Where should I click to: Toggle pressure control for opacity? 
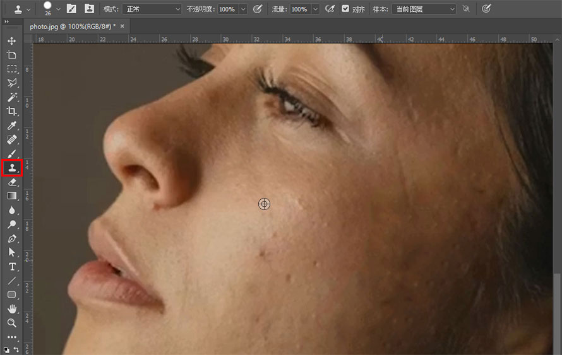258,9
